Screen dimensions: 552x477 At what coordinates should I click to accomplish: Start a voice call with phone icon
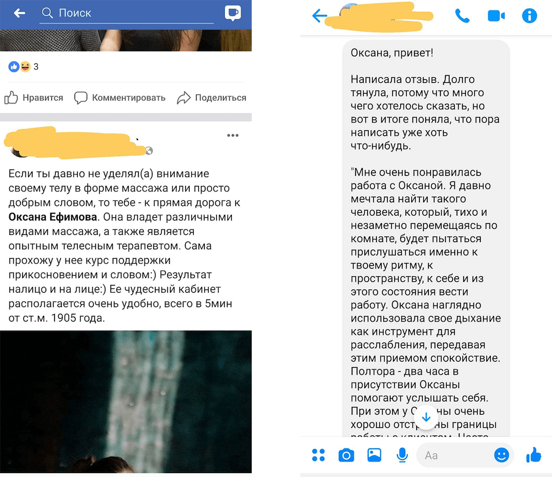(x=462, y=16)
